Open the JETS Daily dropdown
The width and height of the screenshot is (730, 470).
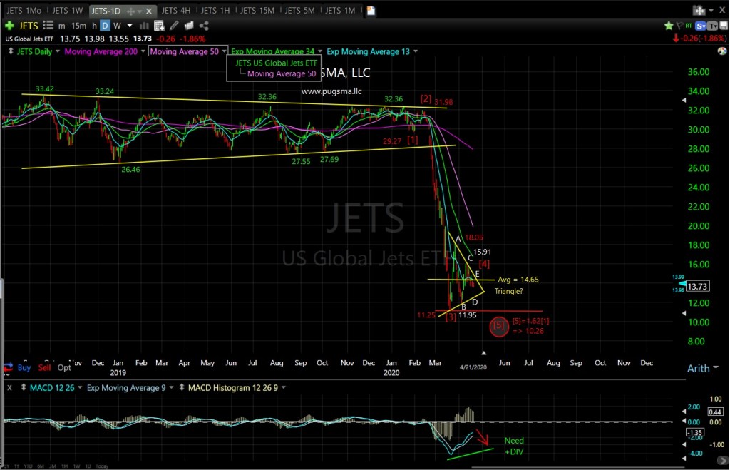click(58, 51)
